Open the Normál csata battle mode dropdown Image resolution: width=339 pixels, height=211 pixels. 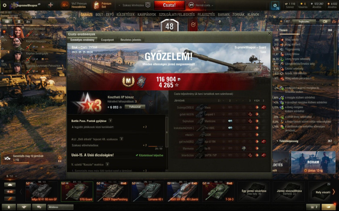(x=201, y=5)
